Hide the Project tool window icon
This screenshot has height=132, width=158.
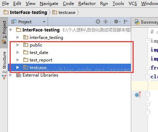(x=126, y=21)
